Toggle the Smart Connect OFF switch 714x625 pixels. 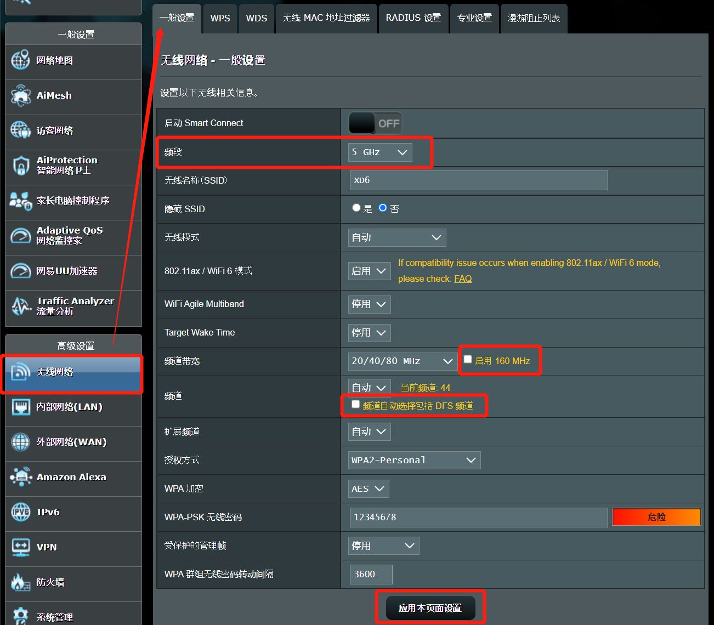pyautogui.click(x=375, y=123)
